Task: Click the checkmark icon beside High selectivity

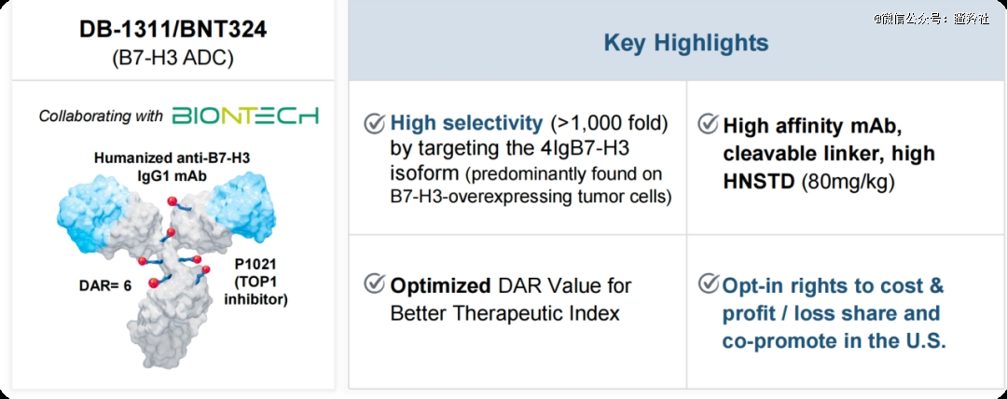Action: [x=374, y=123]
